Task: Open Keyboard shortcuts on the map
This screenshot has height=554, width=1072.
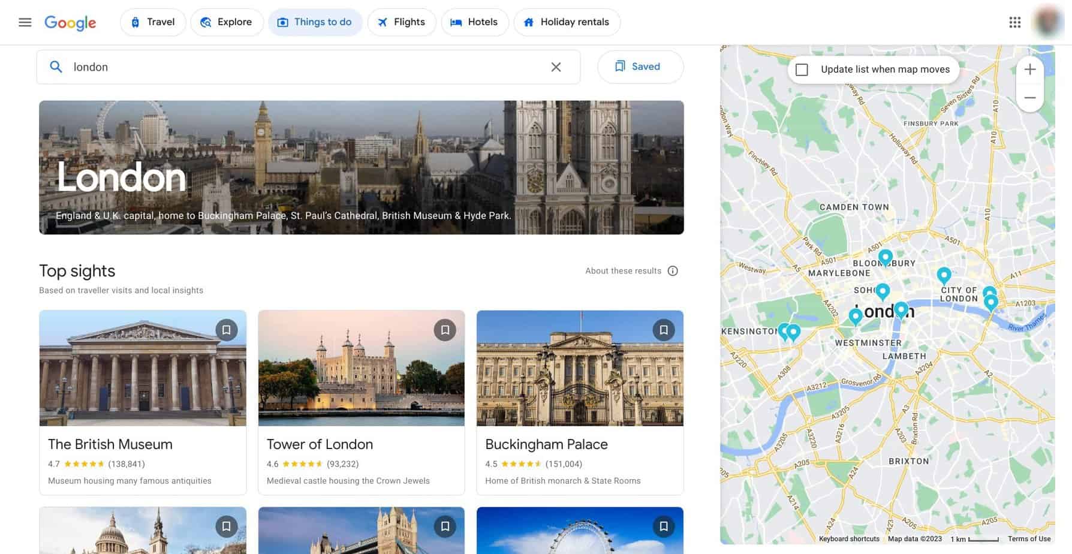Action: coord(849,539)
